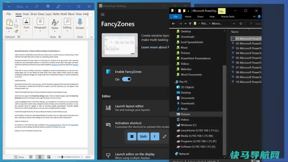Start Dictate microphone in Word
Viewport: 288px width, 162px height.
tap(80, 22)
